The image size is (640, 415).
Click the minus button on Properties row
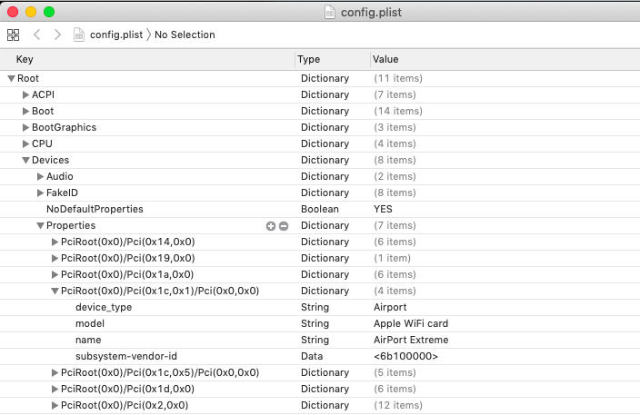284,226
